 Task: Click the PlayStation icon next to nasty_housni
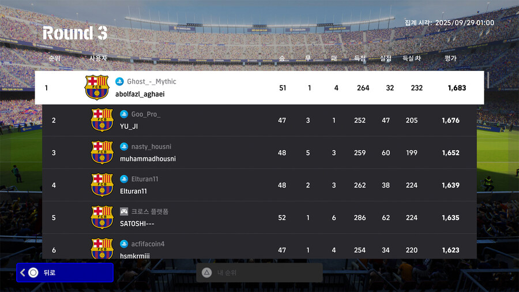(x=124, y=147)
